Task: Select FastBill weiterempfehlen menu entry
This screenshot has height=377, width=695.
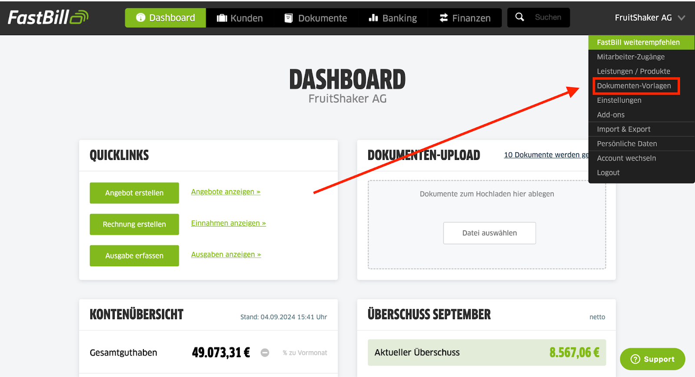Action: tap(642, 42)
